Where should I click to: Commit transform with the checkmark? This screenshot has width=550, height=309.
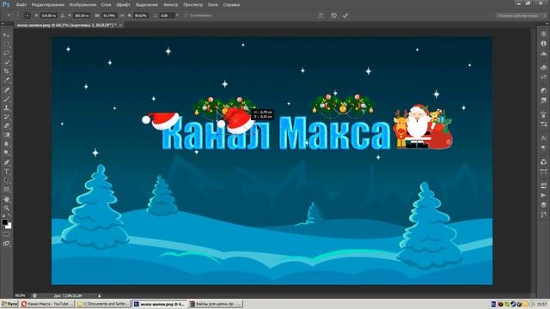click(x=345, y=15)
